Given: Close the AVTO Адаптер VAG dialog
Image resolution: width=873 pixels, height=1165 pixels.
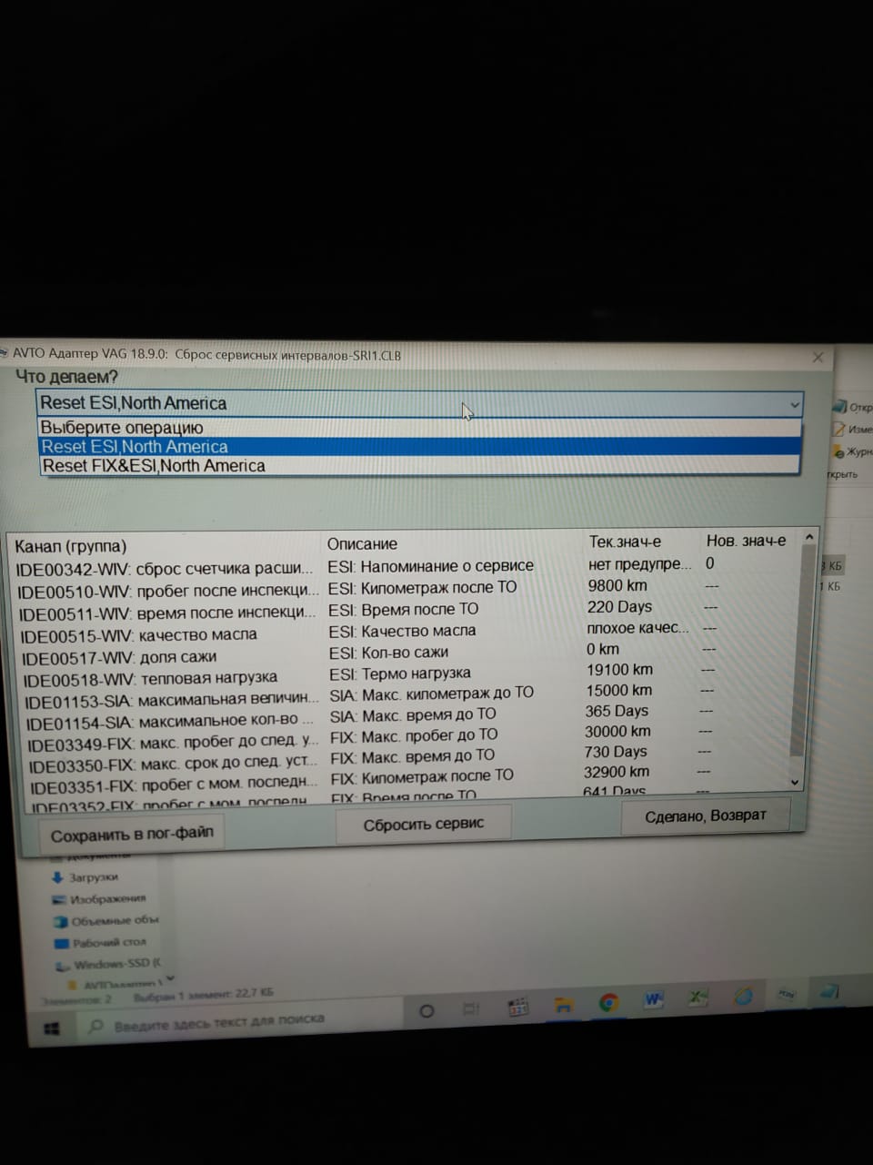Looking at the screenshot, I should pos(817,357).
